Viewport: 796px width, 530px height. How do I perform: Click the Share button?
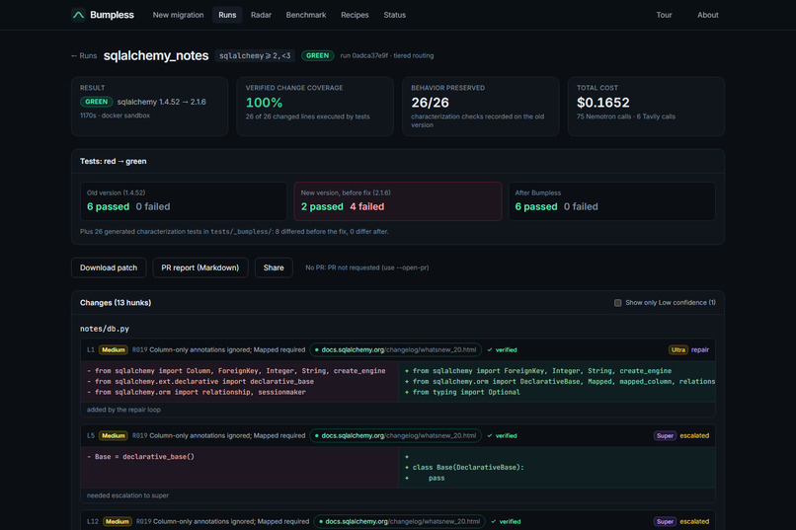pos(274,267)
